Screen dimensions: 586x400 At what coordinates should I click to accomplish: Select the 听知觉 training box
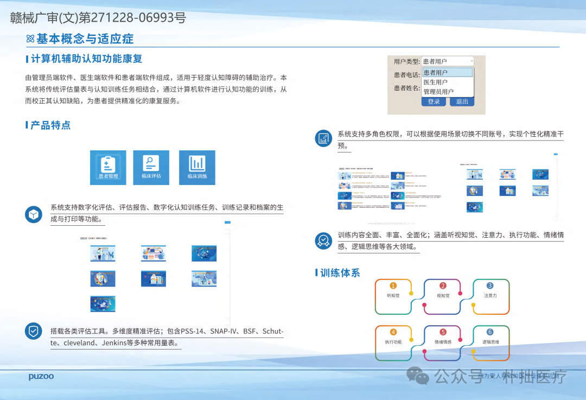pos(393,296)
